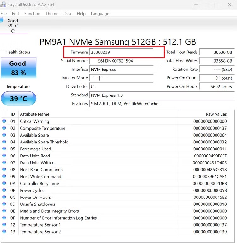Open the File menu
This screenshot has height=244, width=237.
(4, 14)
